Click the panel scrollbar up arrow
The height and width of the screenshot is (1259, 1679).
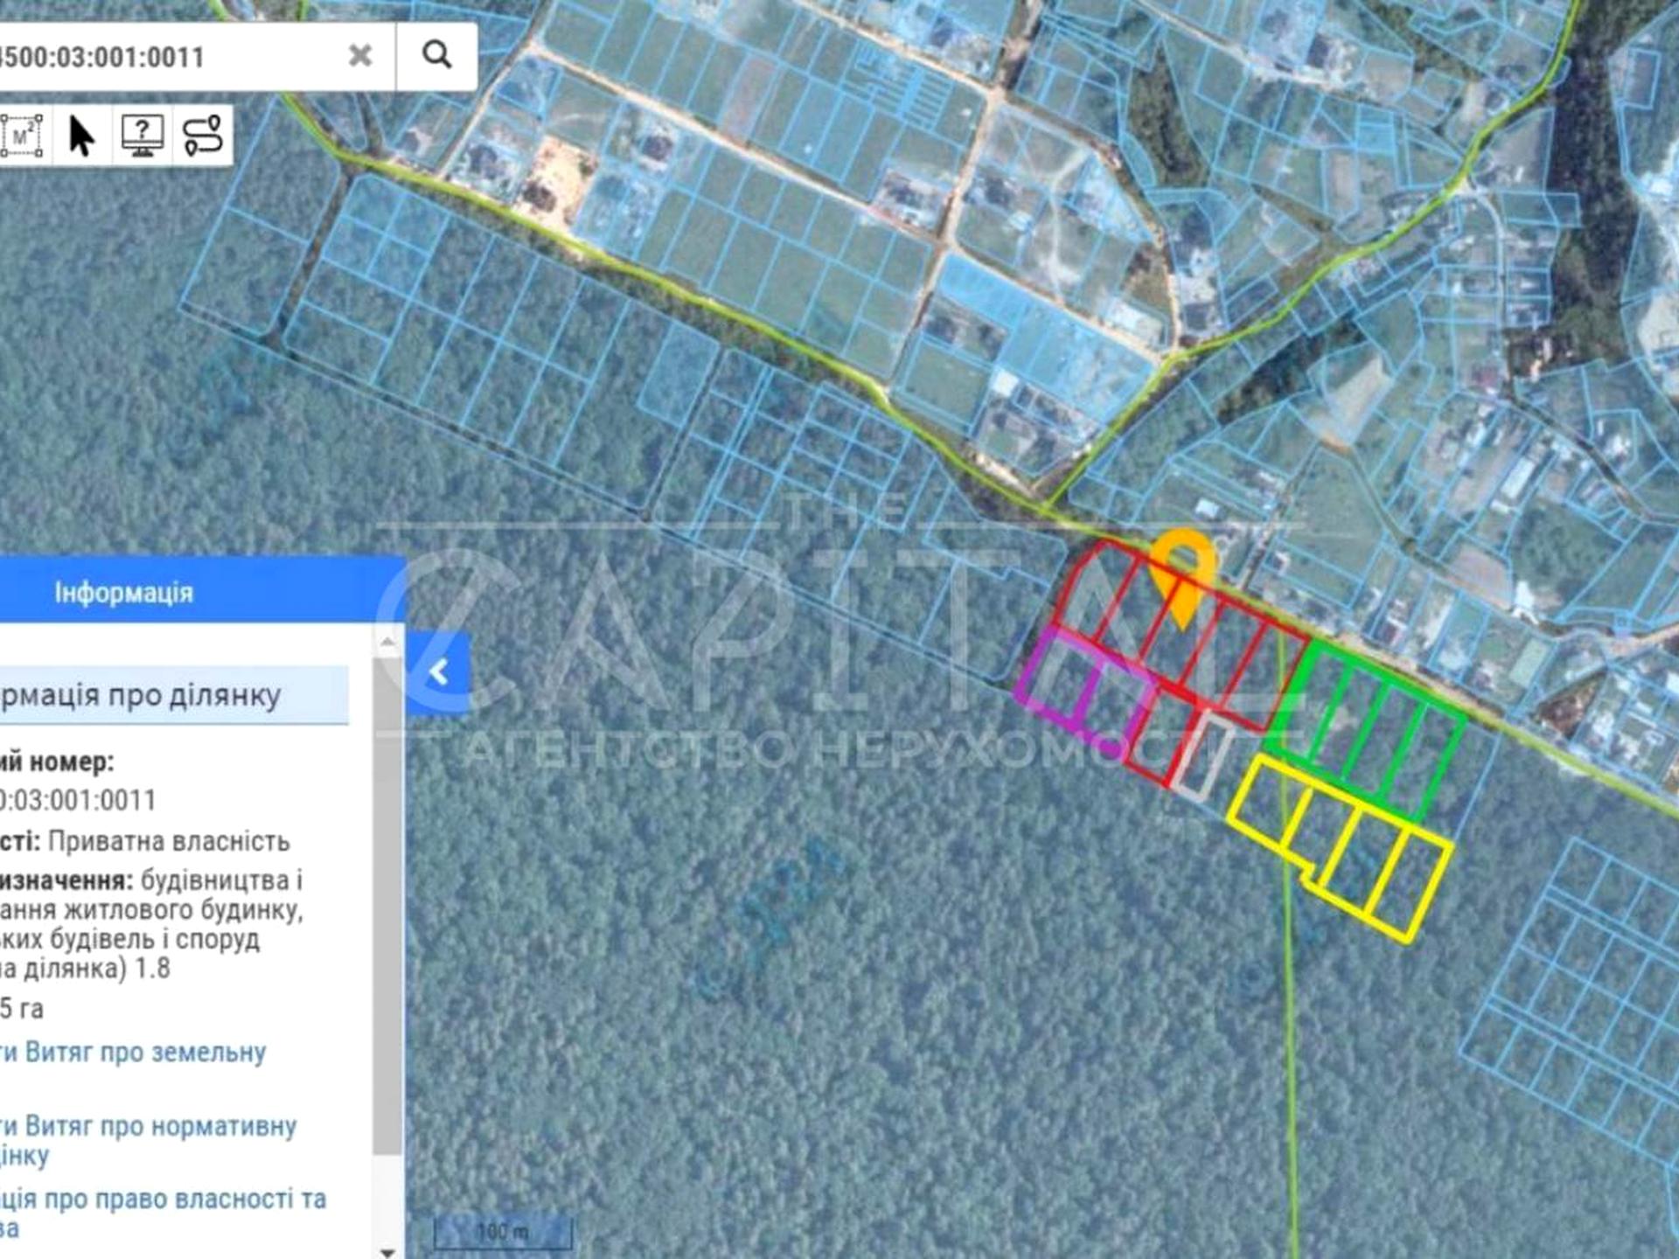pyautogui.click(x=388, y=643)
